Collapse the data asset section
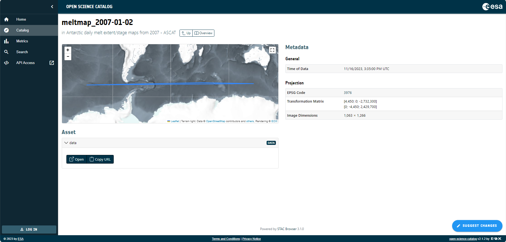Viewport: 506px width, 242px height. (x=66, y=143)
